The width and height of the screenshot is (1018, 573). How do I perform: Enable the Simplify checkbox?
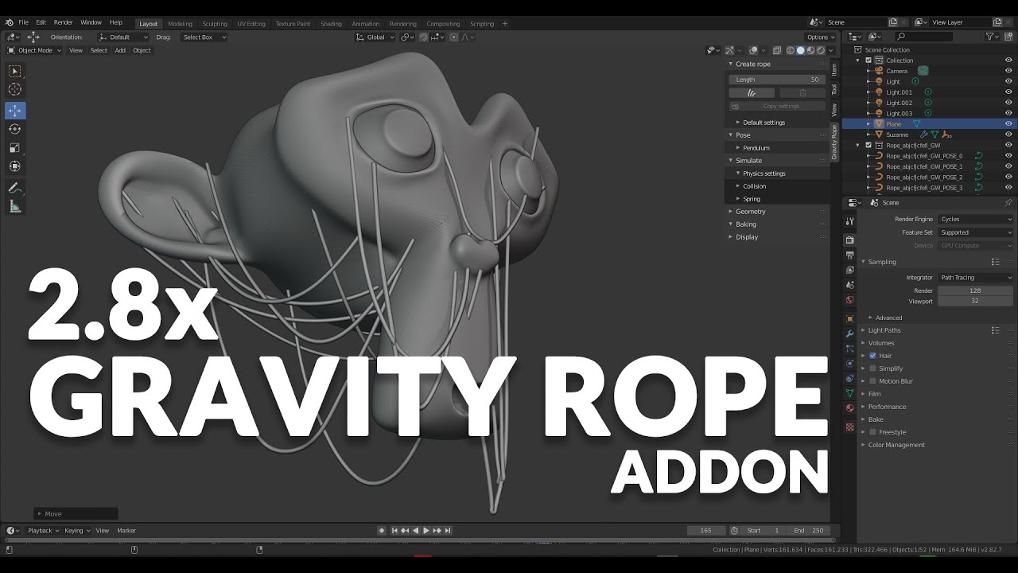pyautogui.click(x=872, y=368)
